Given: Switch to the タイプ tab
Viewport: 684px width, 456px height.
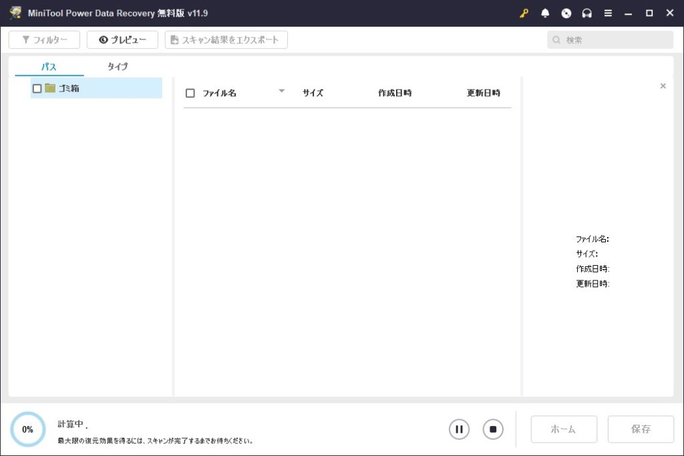Looking at the screenshot, I should tap(118, 67).
